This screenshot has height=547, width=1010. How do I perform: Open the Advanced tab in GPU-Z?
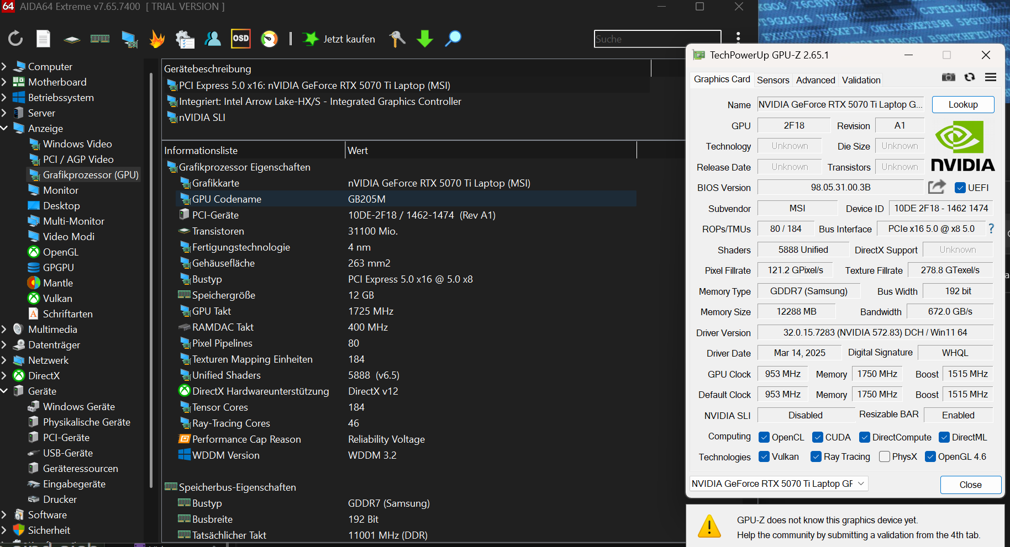816,80
